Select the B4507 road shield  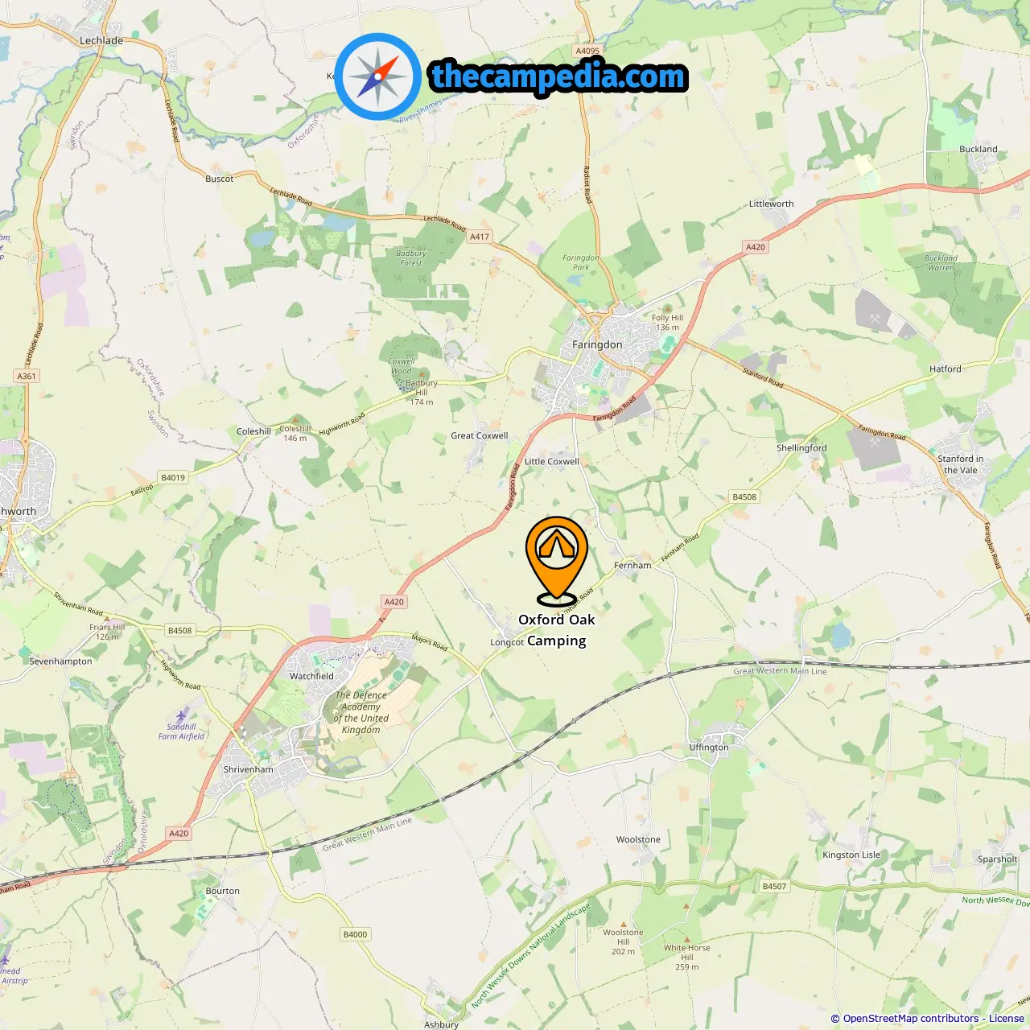pyautogui.click(x=774, y=886)
